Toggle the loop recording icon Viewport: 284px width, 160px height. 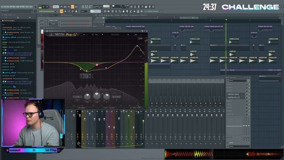pos(76,7)
